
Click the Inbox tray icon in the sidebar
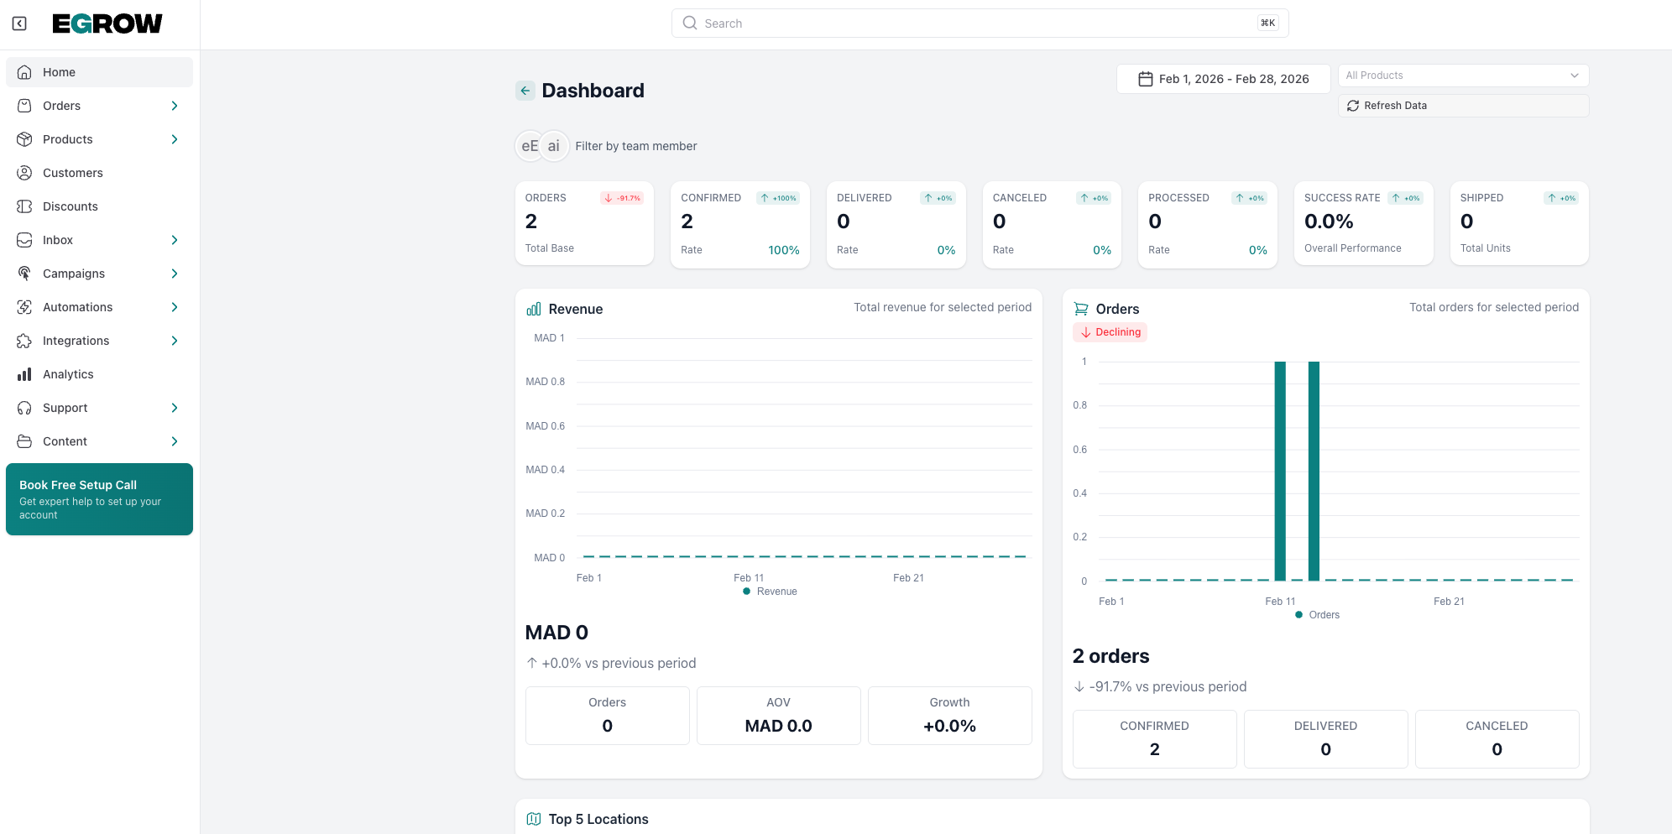[x=24, y=240]
